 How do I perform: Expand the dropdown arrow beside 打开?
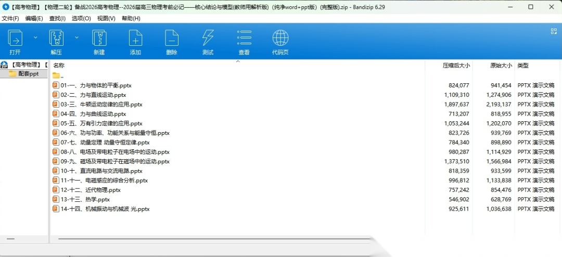[35, 37]
